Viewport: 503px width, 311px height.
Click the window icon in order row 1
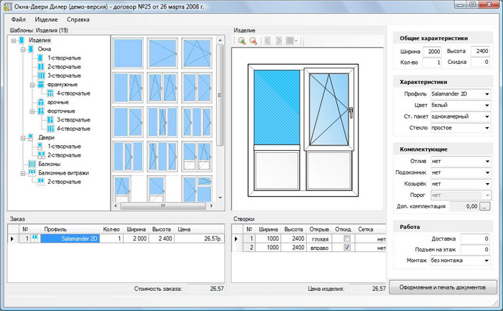(x=34, y=238)
